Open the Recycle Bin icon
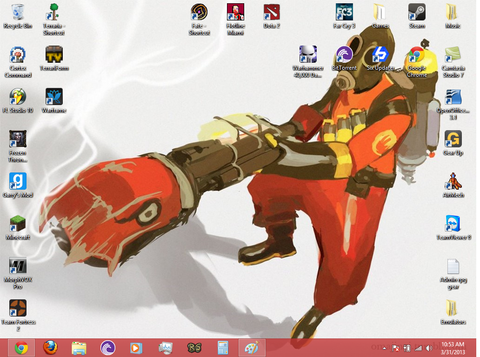Screen dimensions: 480x357 coord(18,16)
